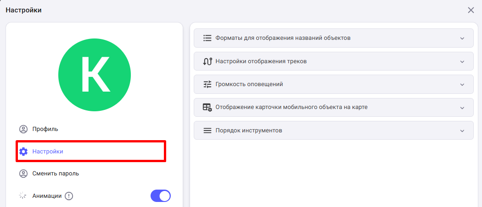The width and height of the screenshot is (482, 207).
Task: Click the list icon for object name formats
Action: (207, 38)
